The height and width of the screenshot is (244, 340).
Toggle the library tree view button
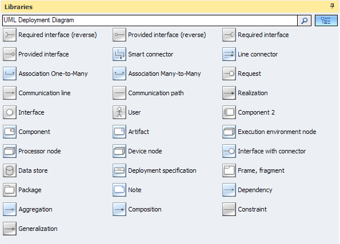coord(326,21)
